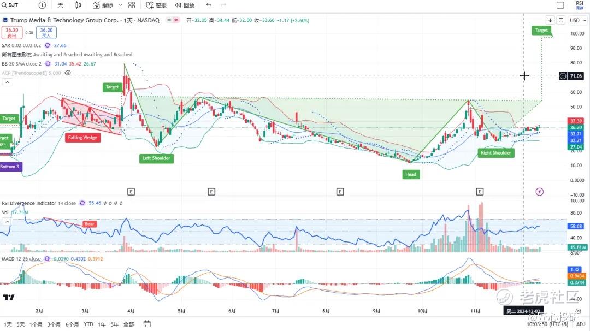
Task: Switch to the 6个月 time range
Action: click(72, 324)
